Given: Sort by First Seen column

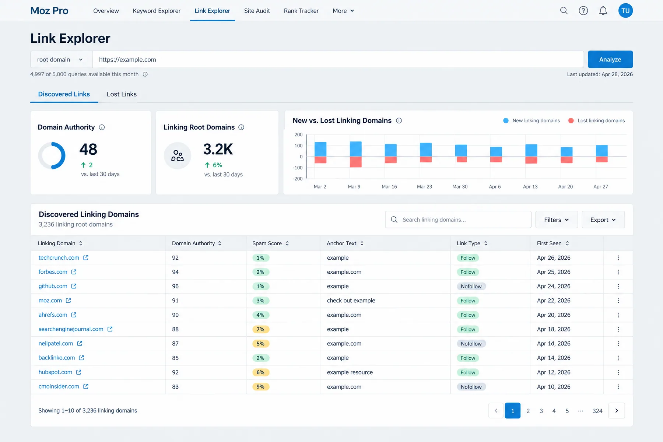Looking at the screenshot, I should tap(553, 243).
